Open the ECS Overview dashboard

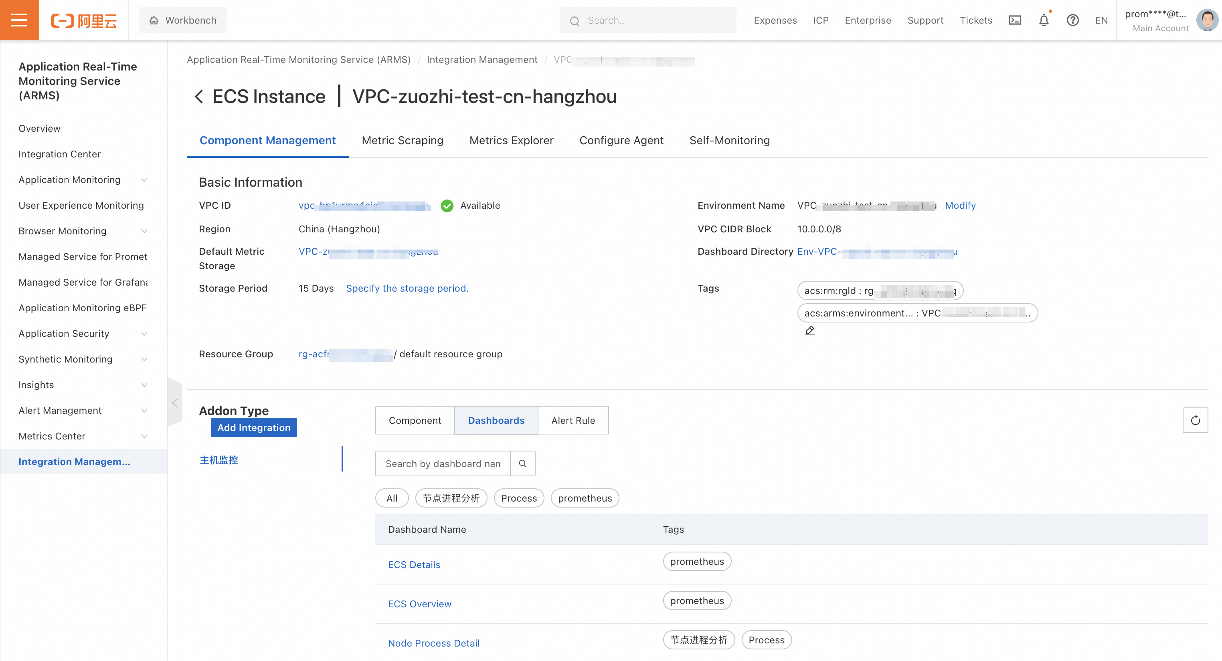point(419,604)
